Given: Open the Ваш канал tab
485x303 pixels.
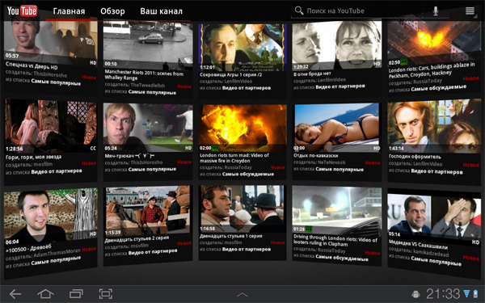Looking at the screenshot, I should 161,11.
